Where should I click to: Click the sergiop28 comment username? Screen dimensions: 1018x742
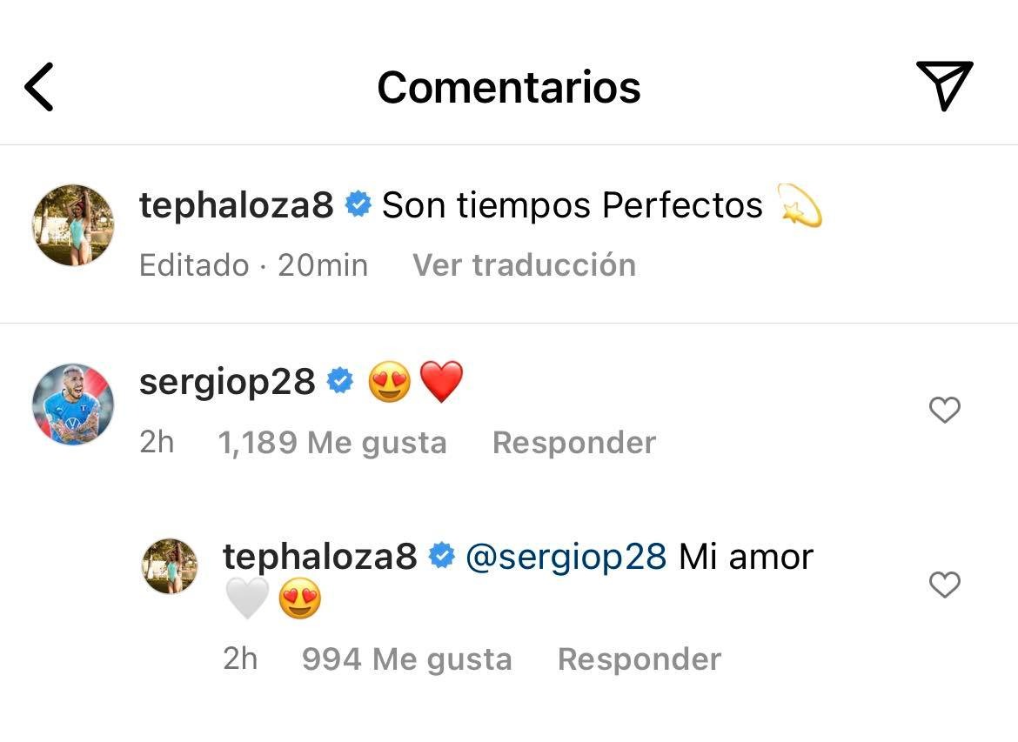click(x=227, y=382)
